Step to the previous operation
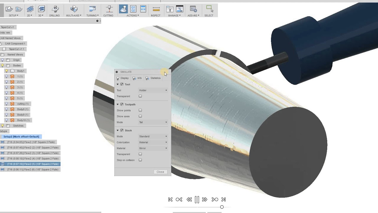The width and height of the screenshot is (378, 213). click(x=179, y=200)
